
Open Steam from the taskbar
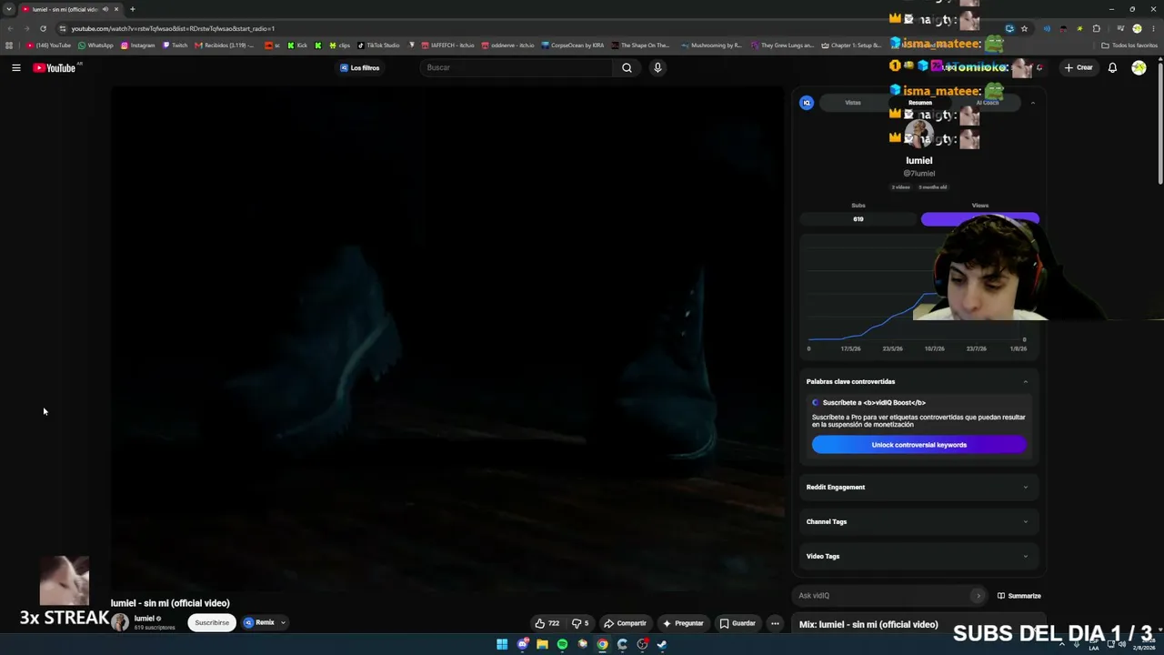coord(662,644)
